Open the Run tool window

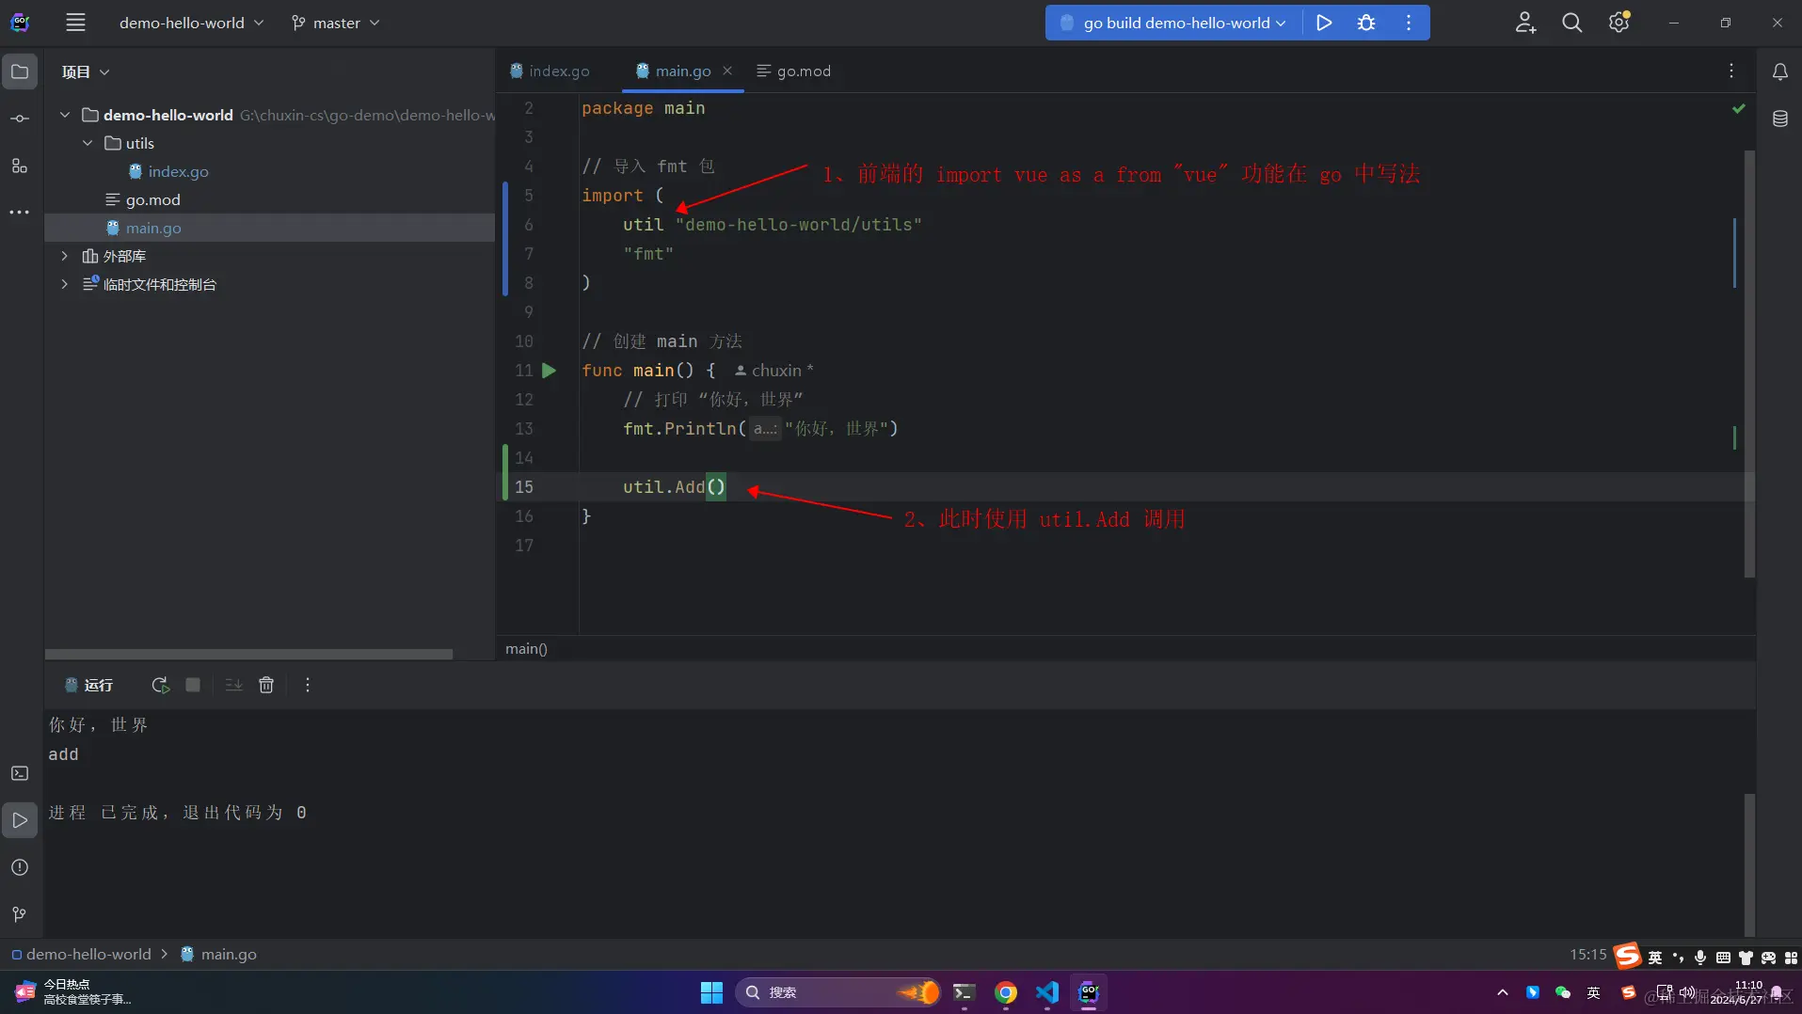tap(20, 820)
